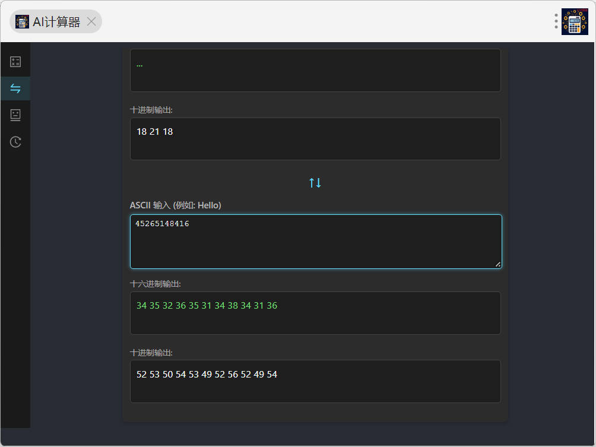Click the decimal output '18 21 18'
Screen dimensions: 596x447
pyautogui.click(x=315, y=139)
